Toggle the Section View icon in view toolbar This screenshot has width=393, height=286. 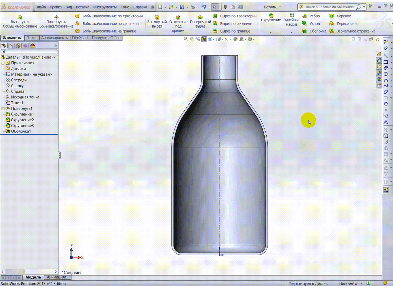click(204, 39)
